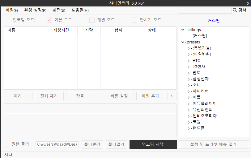Image resolution: width=251 pixels, height=158 pixels.
Task: Click the 파일 추가 button
Action: [x=151, y=96]
